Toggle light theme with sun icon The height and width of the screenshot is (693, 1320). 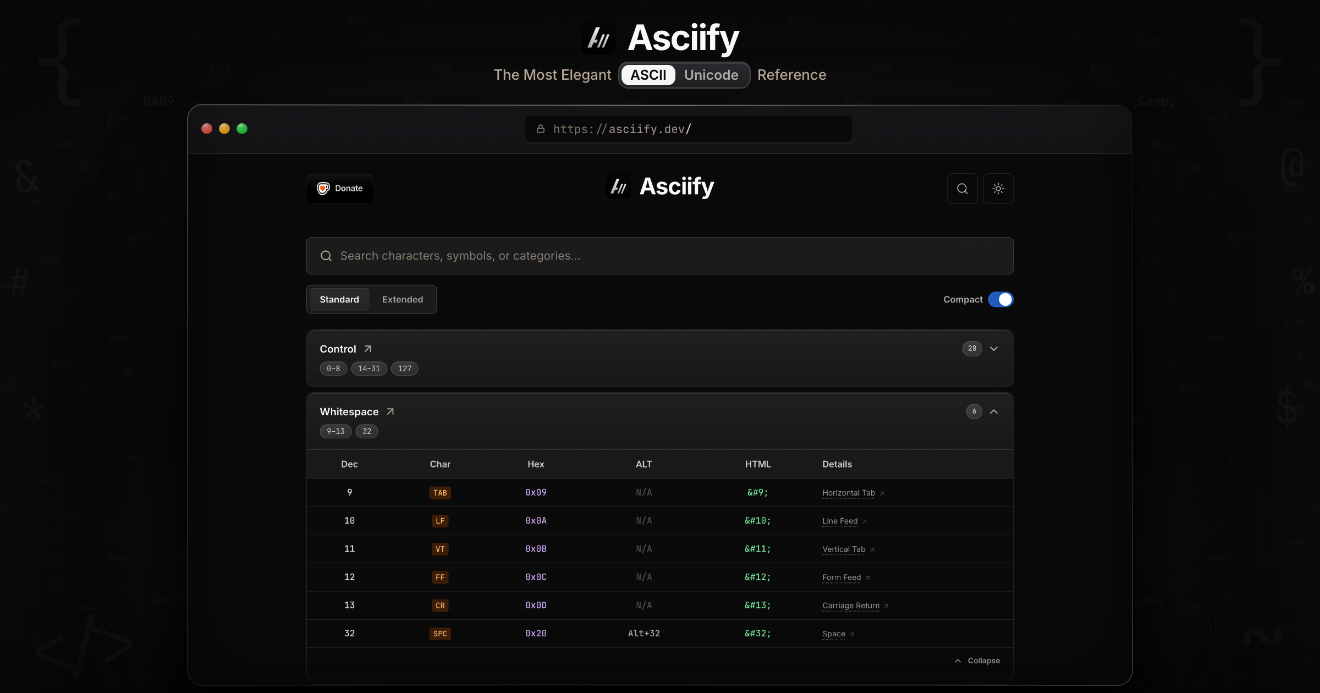pos(998,189)
